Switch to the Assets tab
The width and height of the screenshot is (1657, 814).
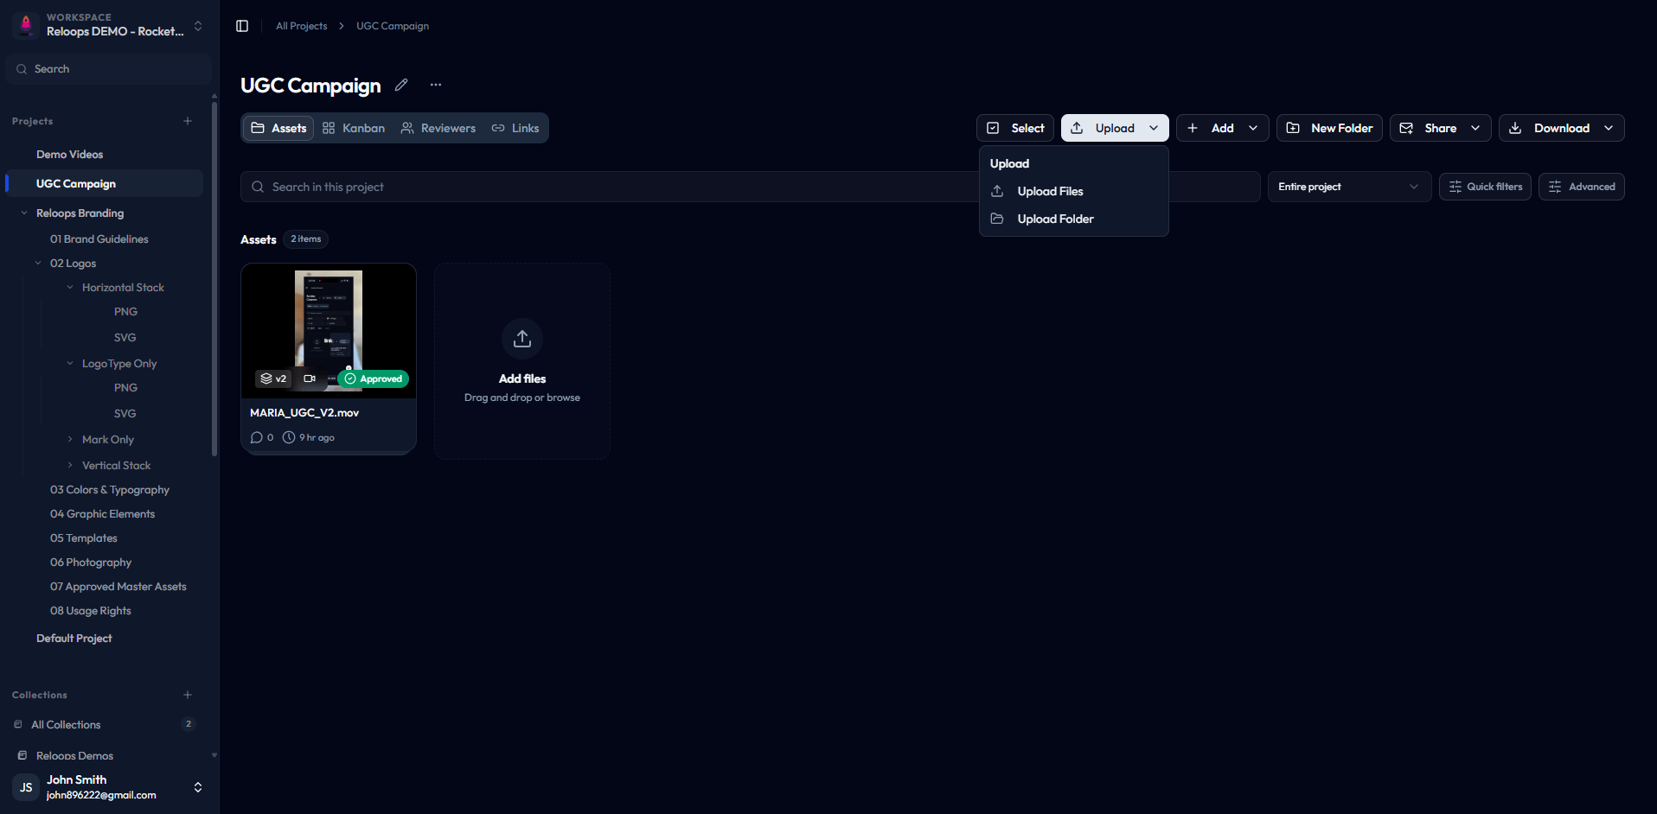tap(278, 128)
